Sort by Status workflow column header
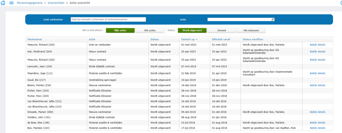 [x=253, y=39]
